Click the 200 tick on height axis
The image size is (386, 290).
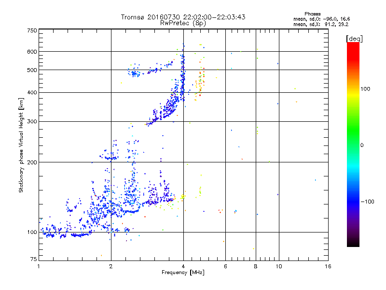coord(32,162)
